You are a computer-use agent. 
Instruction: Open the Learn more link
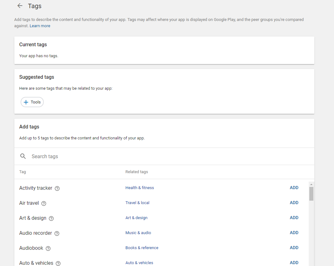(x=40, y=26)
